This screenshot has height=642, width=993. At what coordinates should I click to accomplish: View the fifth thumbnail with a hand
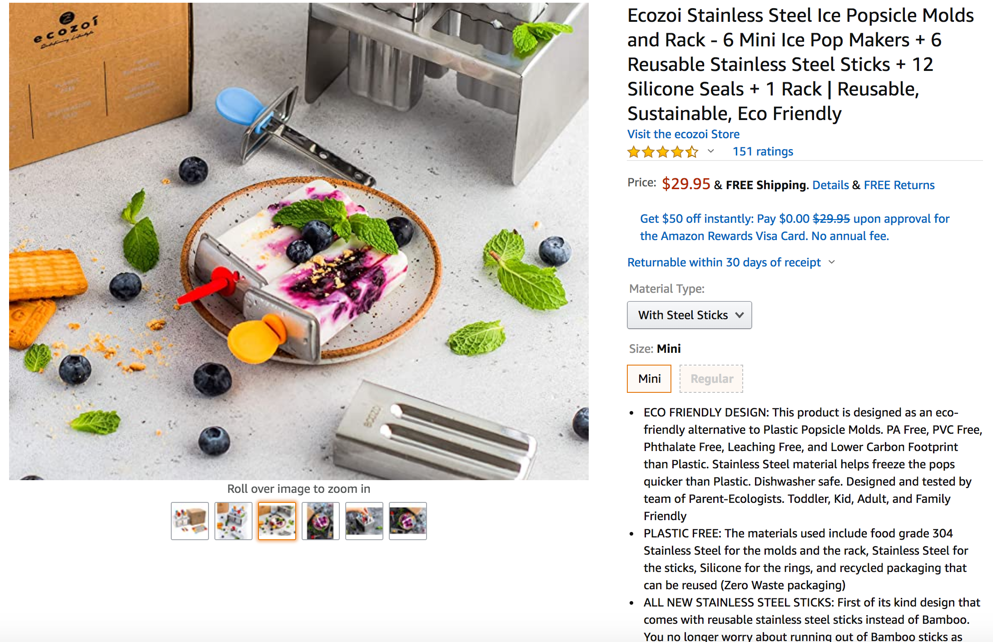click(x=364, y=521)
